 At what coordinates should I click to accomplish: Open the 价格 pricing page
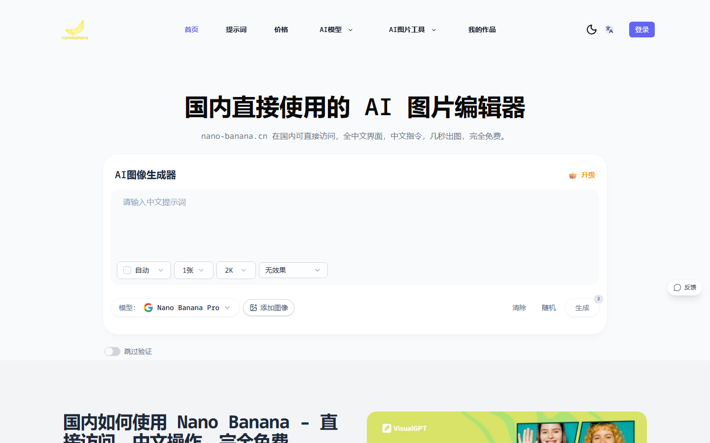point(281,30)
